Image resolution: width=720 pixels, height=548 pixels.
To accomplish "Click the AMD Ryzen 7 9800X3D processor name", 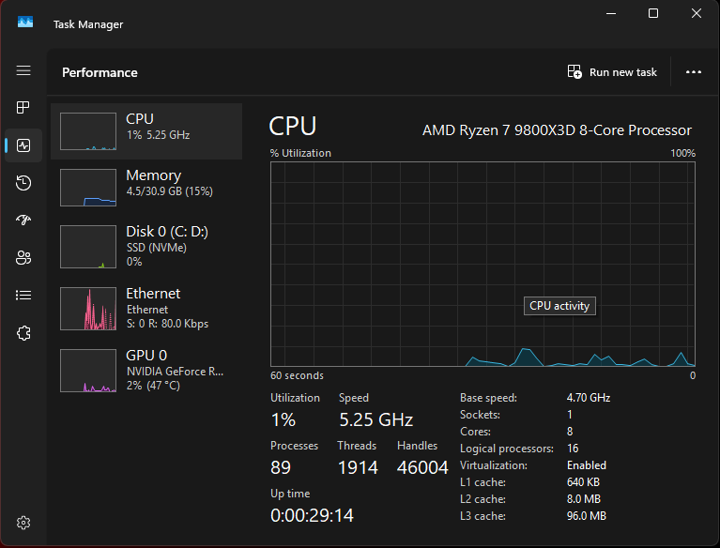I will pos(557,130).
